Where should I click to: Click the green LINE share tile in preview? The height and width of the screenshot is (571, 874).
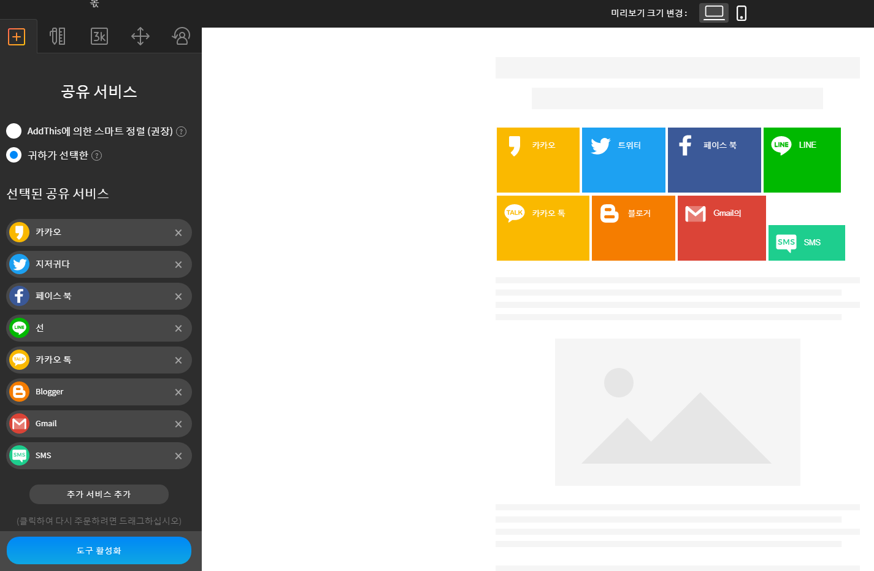point(802,160)
